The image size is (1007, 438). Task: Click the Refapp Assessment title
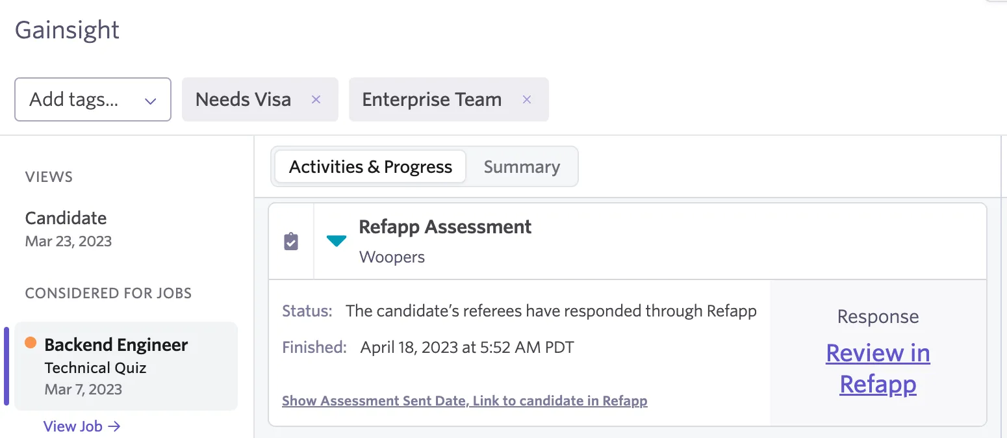tap(445, 227)
